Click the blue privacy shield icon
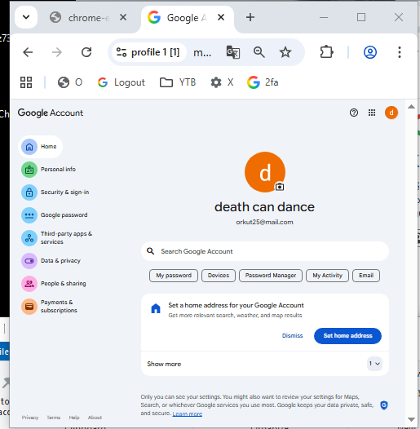The height and width of the screenshot is (429, 420). pyautogui.click(x=384, y=405)
